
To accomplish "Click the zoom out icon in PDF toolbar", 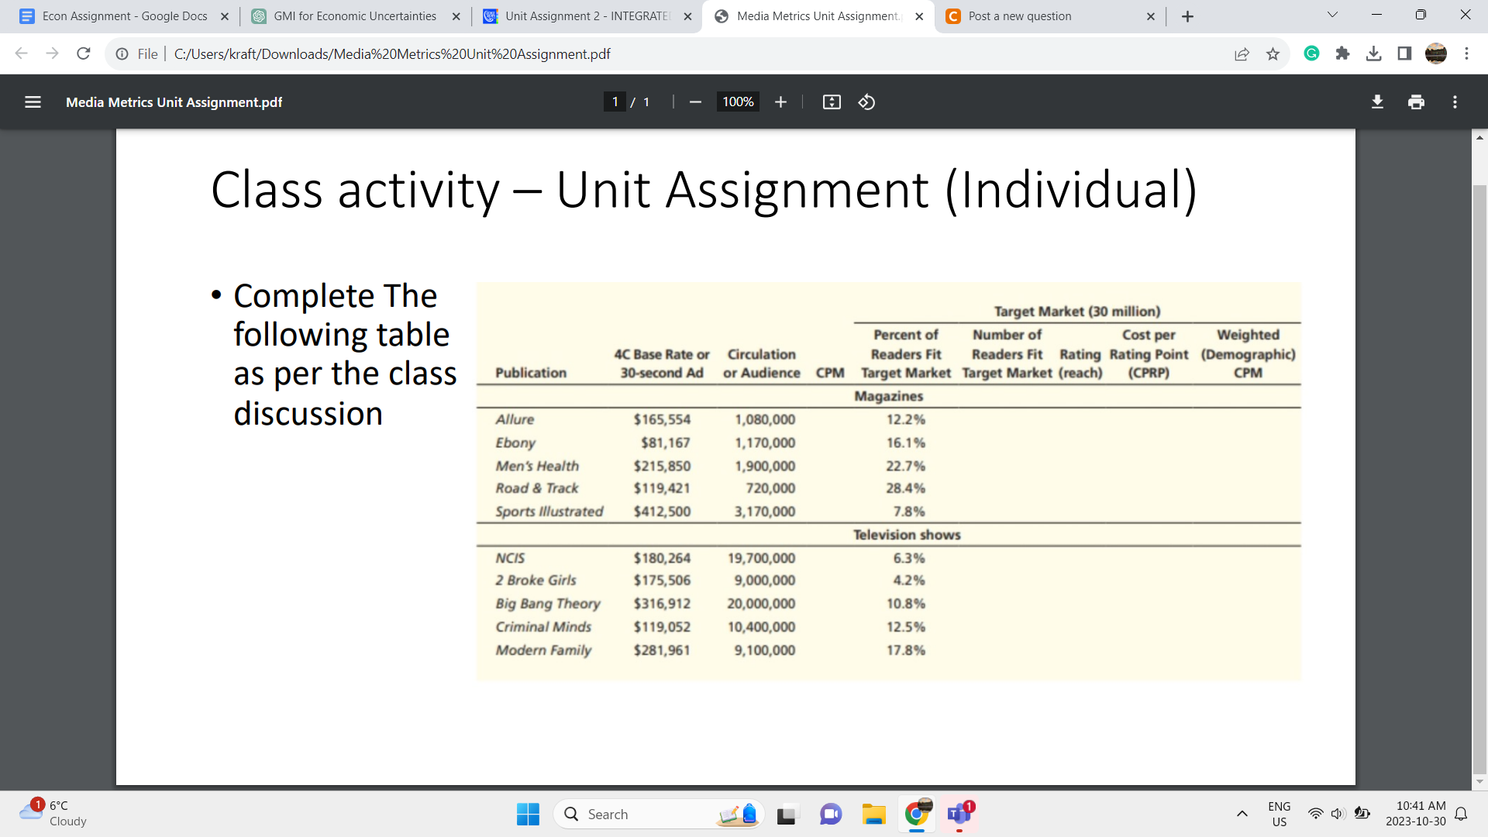I will 694,102.
